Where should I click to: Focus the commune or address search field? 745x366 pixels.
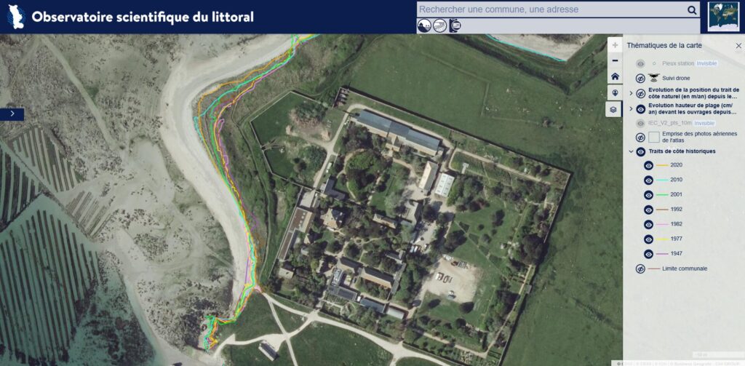(x=551, y=9)
